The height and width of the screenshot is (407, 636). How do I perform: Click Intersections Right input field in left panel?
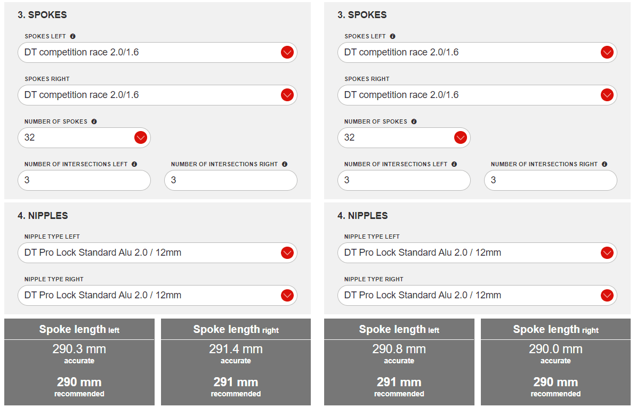pos(230,180)
